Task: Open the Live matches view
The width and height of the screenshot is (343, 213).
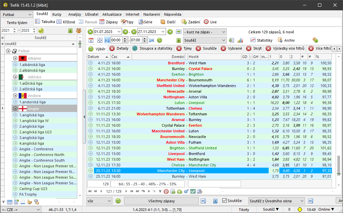Action: click(210, 22)
